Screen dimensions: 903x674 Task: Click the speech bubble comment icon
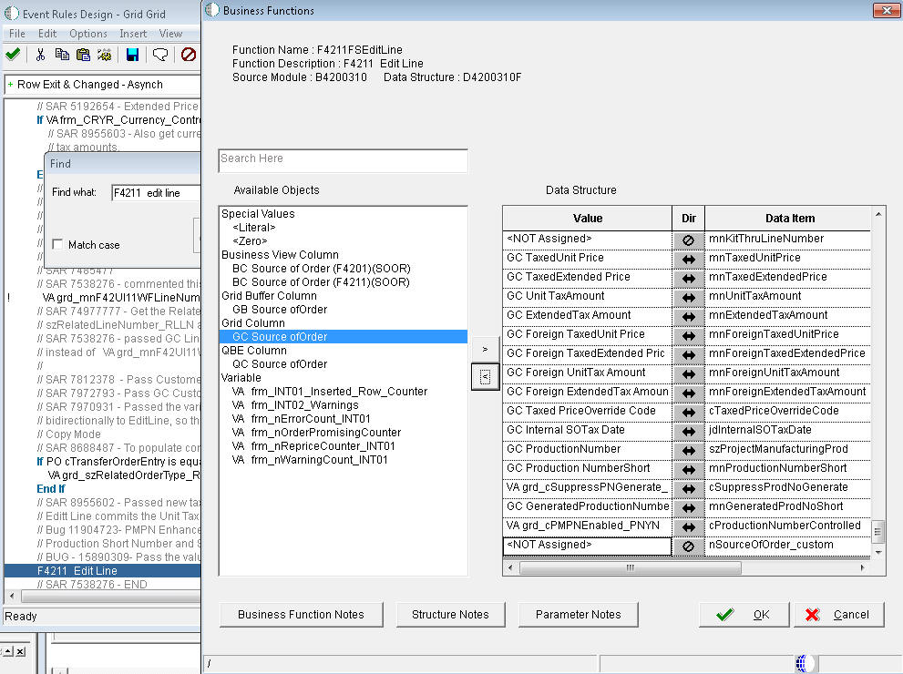(160, 55)
